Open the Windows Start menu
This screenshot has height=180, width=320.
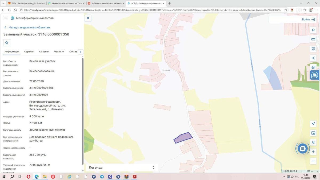[4, 177]
